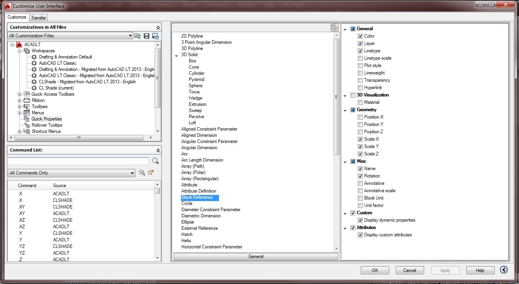Click the edit object type list icon

[334, 27]
